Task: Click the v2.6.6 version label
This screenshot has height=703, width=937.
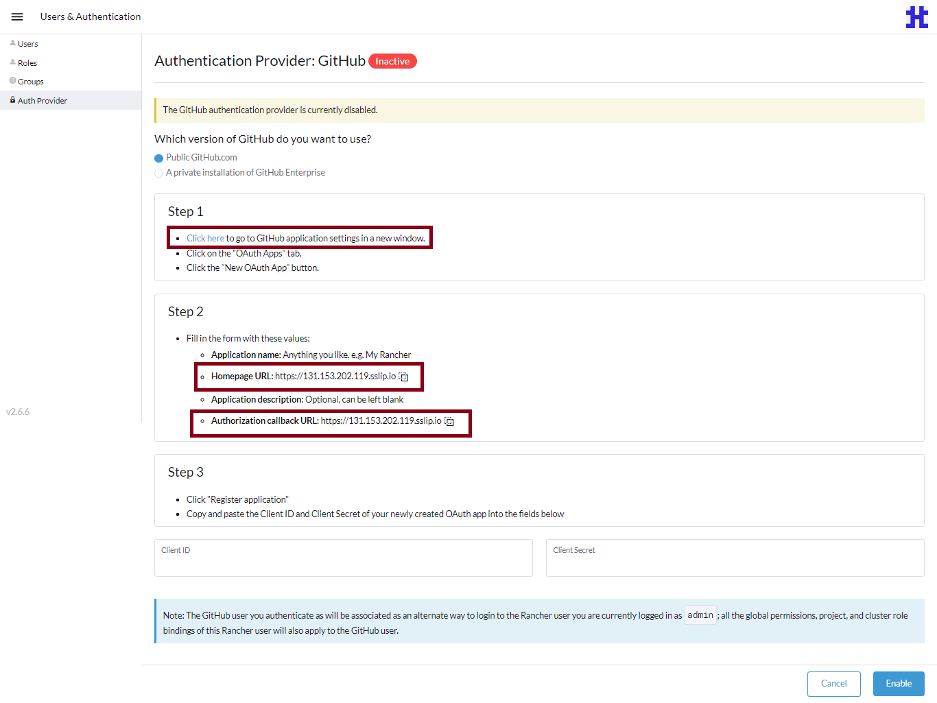Action: coord(18,412)
